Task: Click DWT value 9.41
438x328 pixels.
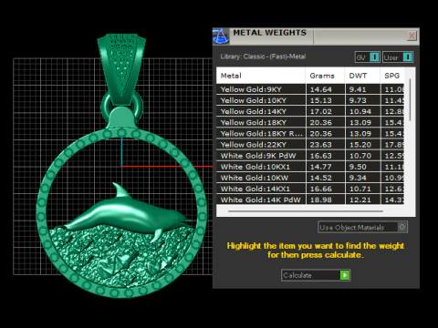Action: [358, 89]
